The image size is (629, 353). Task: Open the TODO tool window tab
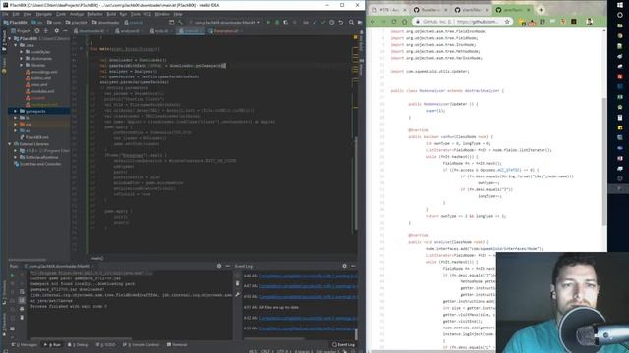pos(105,344)
